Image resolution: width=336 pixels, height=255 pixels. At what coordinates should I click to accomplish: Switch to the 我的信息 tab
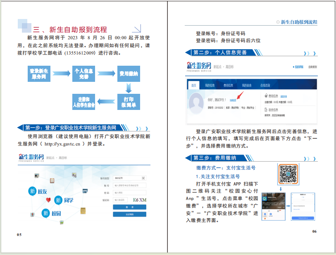[210, 86]
